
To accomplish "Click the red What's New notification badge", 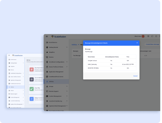I will coord(143,36).
